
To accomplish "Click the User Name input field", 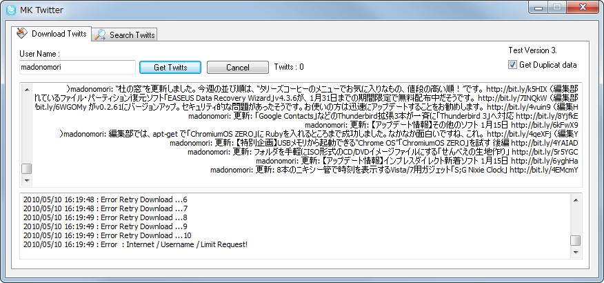I will [77, 67].
